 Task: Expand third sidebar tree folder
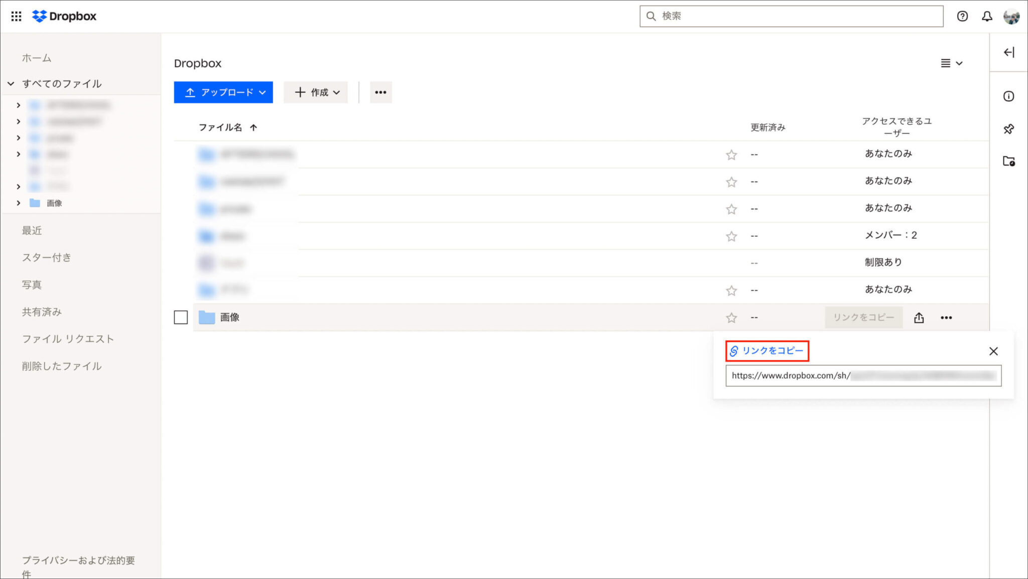click(x=19, y=138)
